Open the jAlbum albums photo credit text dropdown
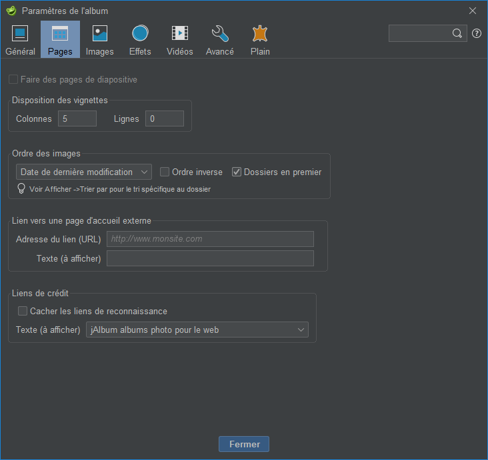The width and height of the screenshot is (488, 460). (197, 330)
